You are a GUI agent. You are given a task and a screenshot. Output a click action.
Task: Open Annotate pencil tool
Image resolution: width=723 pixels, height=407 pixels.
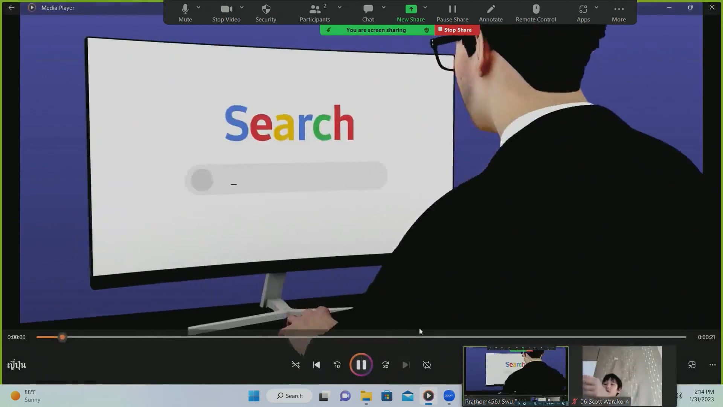(x=491, y=13)
